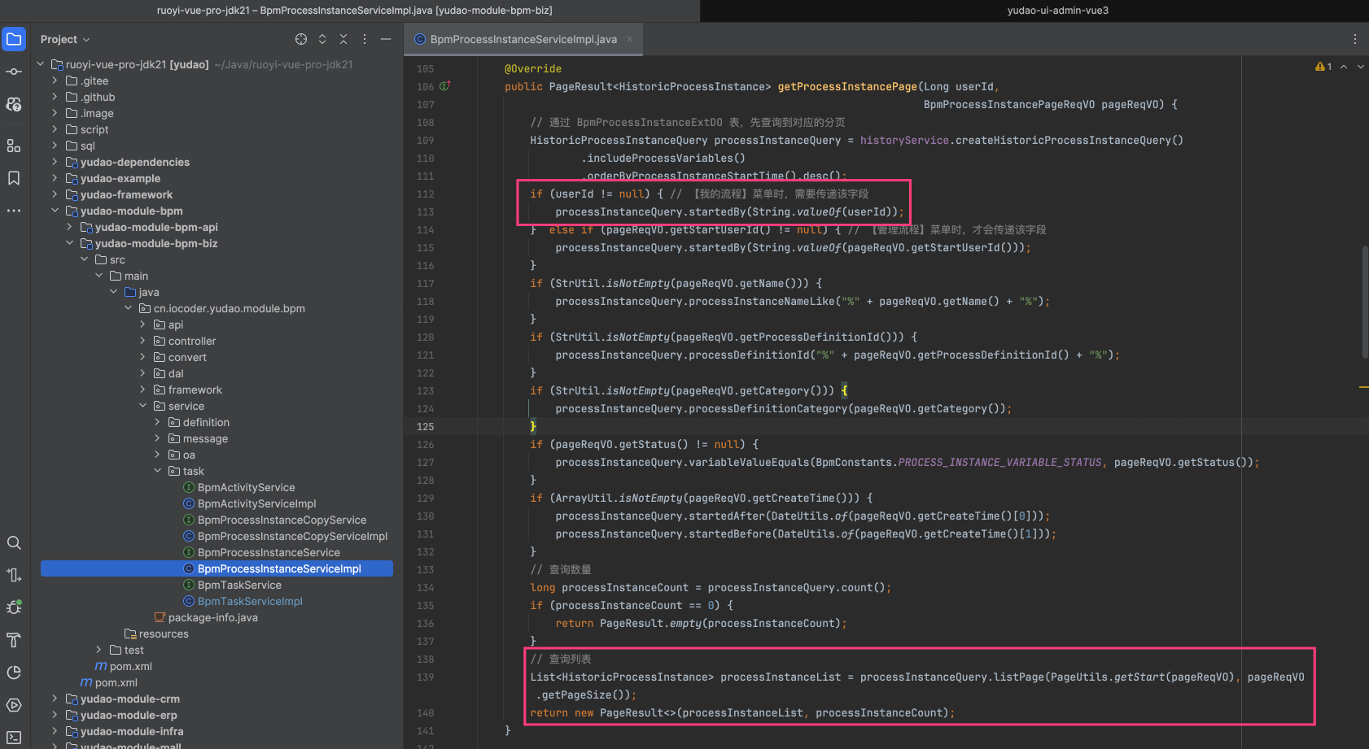Collapse all nodes in Project tree

[x=343, y=39]
